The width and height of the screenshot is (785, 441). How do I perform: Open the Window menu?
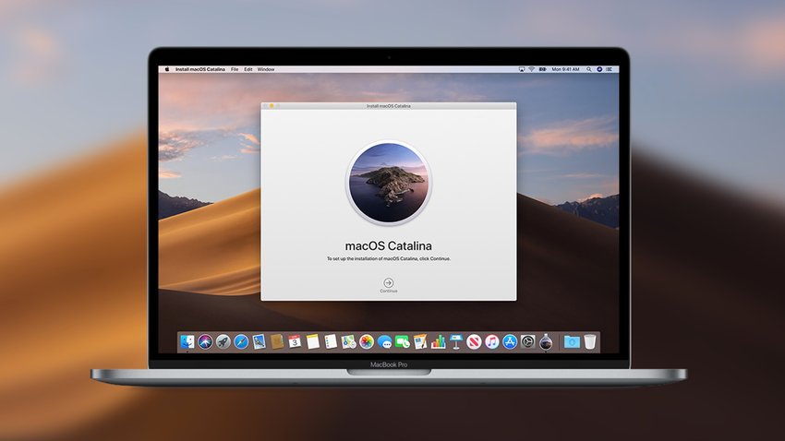[266, 69]
